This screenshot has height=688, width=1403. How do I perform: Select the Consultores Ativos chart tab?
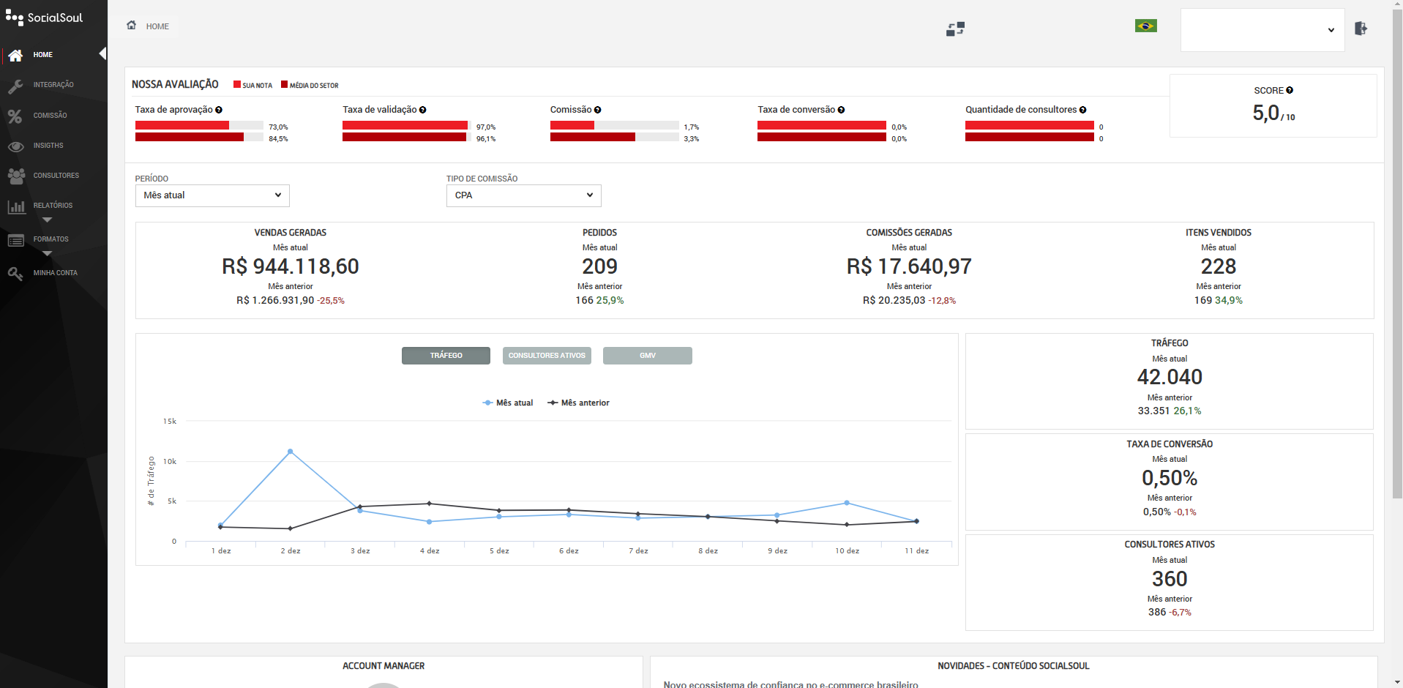[547, 356]
